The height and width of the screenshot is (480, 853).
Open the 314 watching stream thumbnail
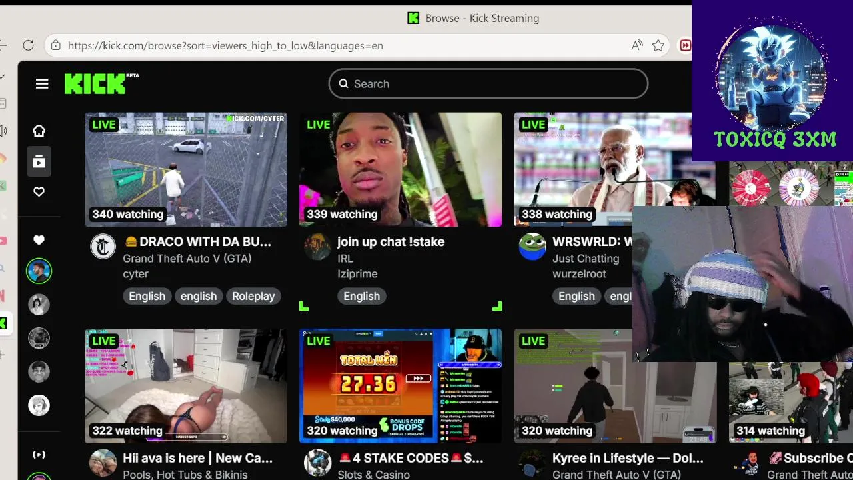pos(791,403)
